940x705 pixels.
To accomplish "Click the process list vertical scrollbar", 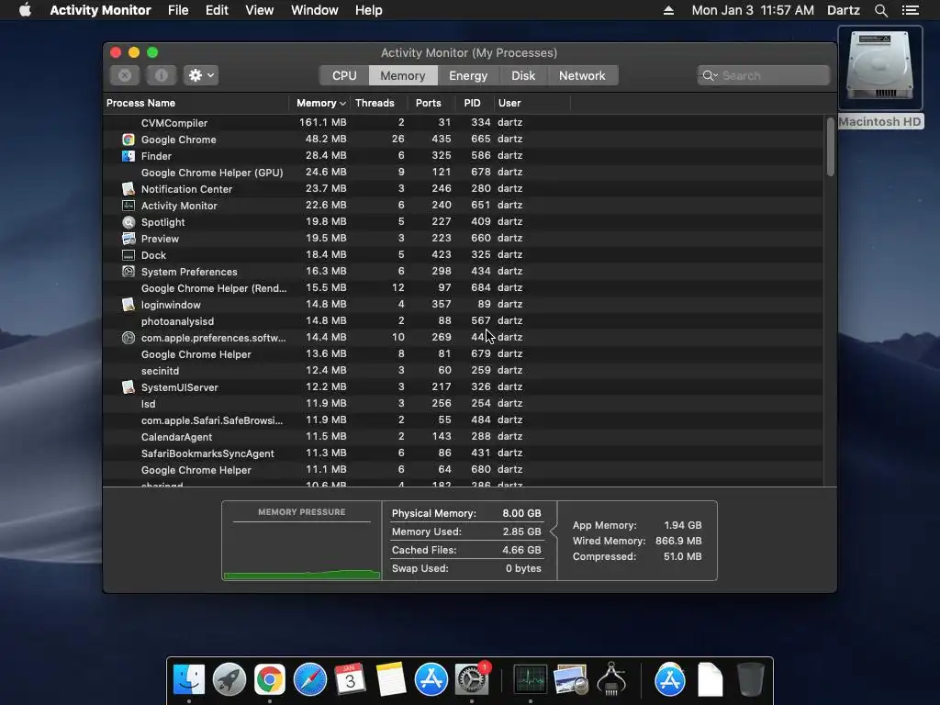I will (x=830, y=148).
